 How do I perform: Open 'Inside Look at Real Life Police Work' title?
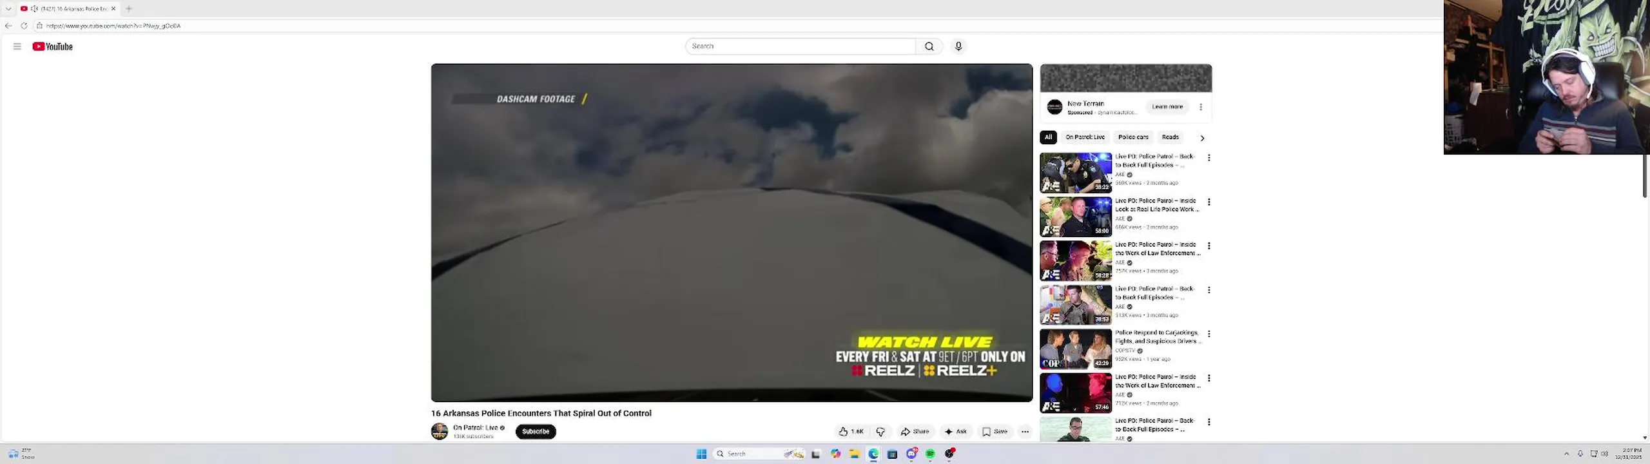(1157, 205)
